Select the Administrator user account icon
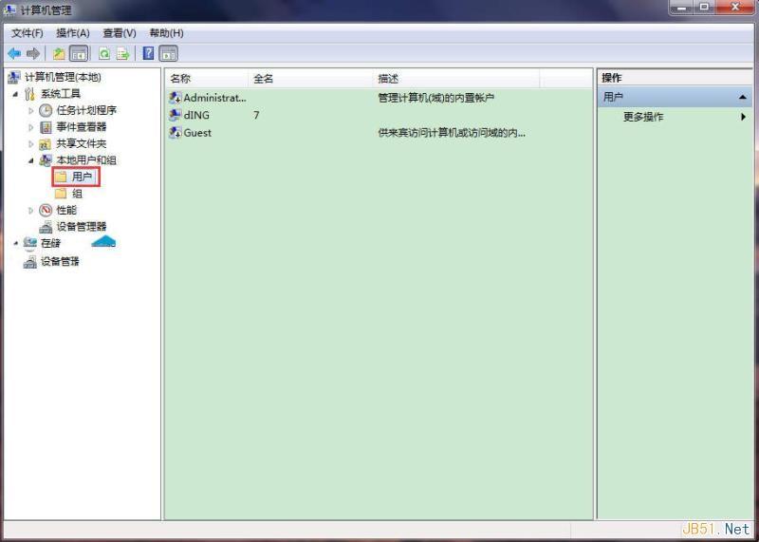This screenshot has height=542, width=759. click(175, 98)
